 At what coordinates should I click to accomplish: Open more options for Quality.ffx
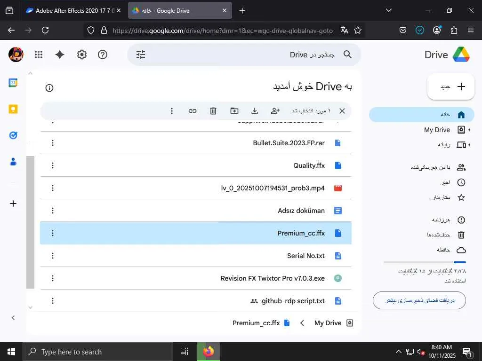click(53, 165)
